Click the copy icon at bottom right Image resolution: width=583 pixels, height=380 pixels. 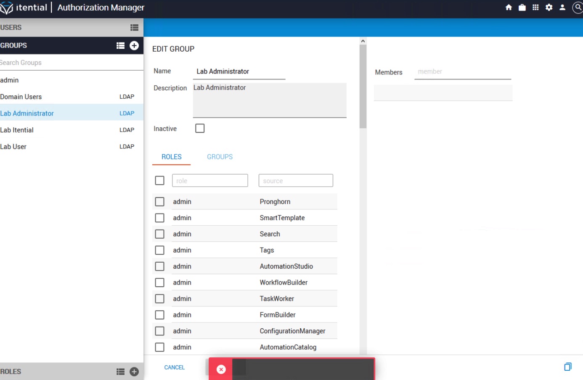pyautogui.click(x=567, y=367)
